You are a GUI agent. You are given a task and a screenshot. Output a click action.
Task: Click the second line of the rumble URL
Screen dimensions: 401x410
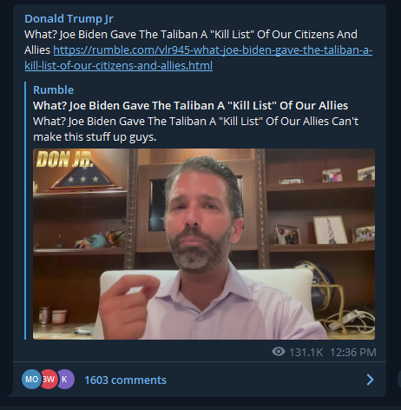click(119, 66)
